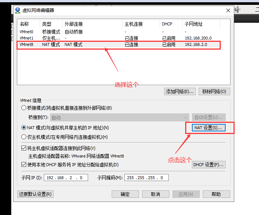Click 自动设置(U)... button
The height and width of the screenshot is (215, 259).
[x=209, y=118]
